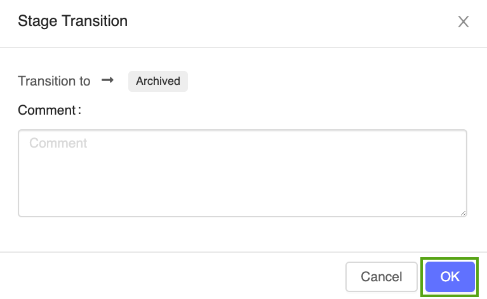Click the "Transition to" label text

pos(54,81)
